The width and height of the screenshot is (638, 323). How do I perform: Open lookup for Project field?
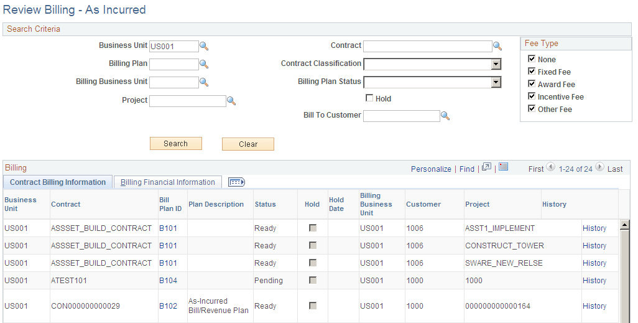pos(231,101)
